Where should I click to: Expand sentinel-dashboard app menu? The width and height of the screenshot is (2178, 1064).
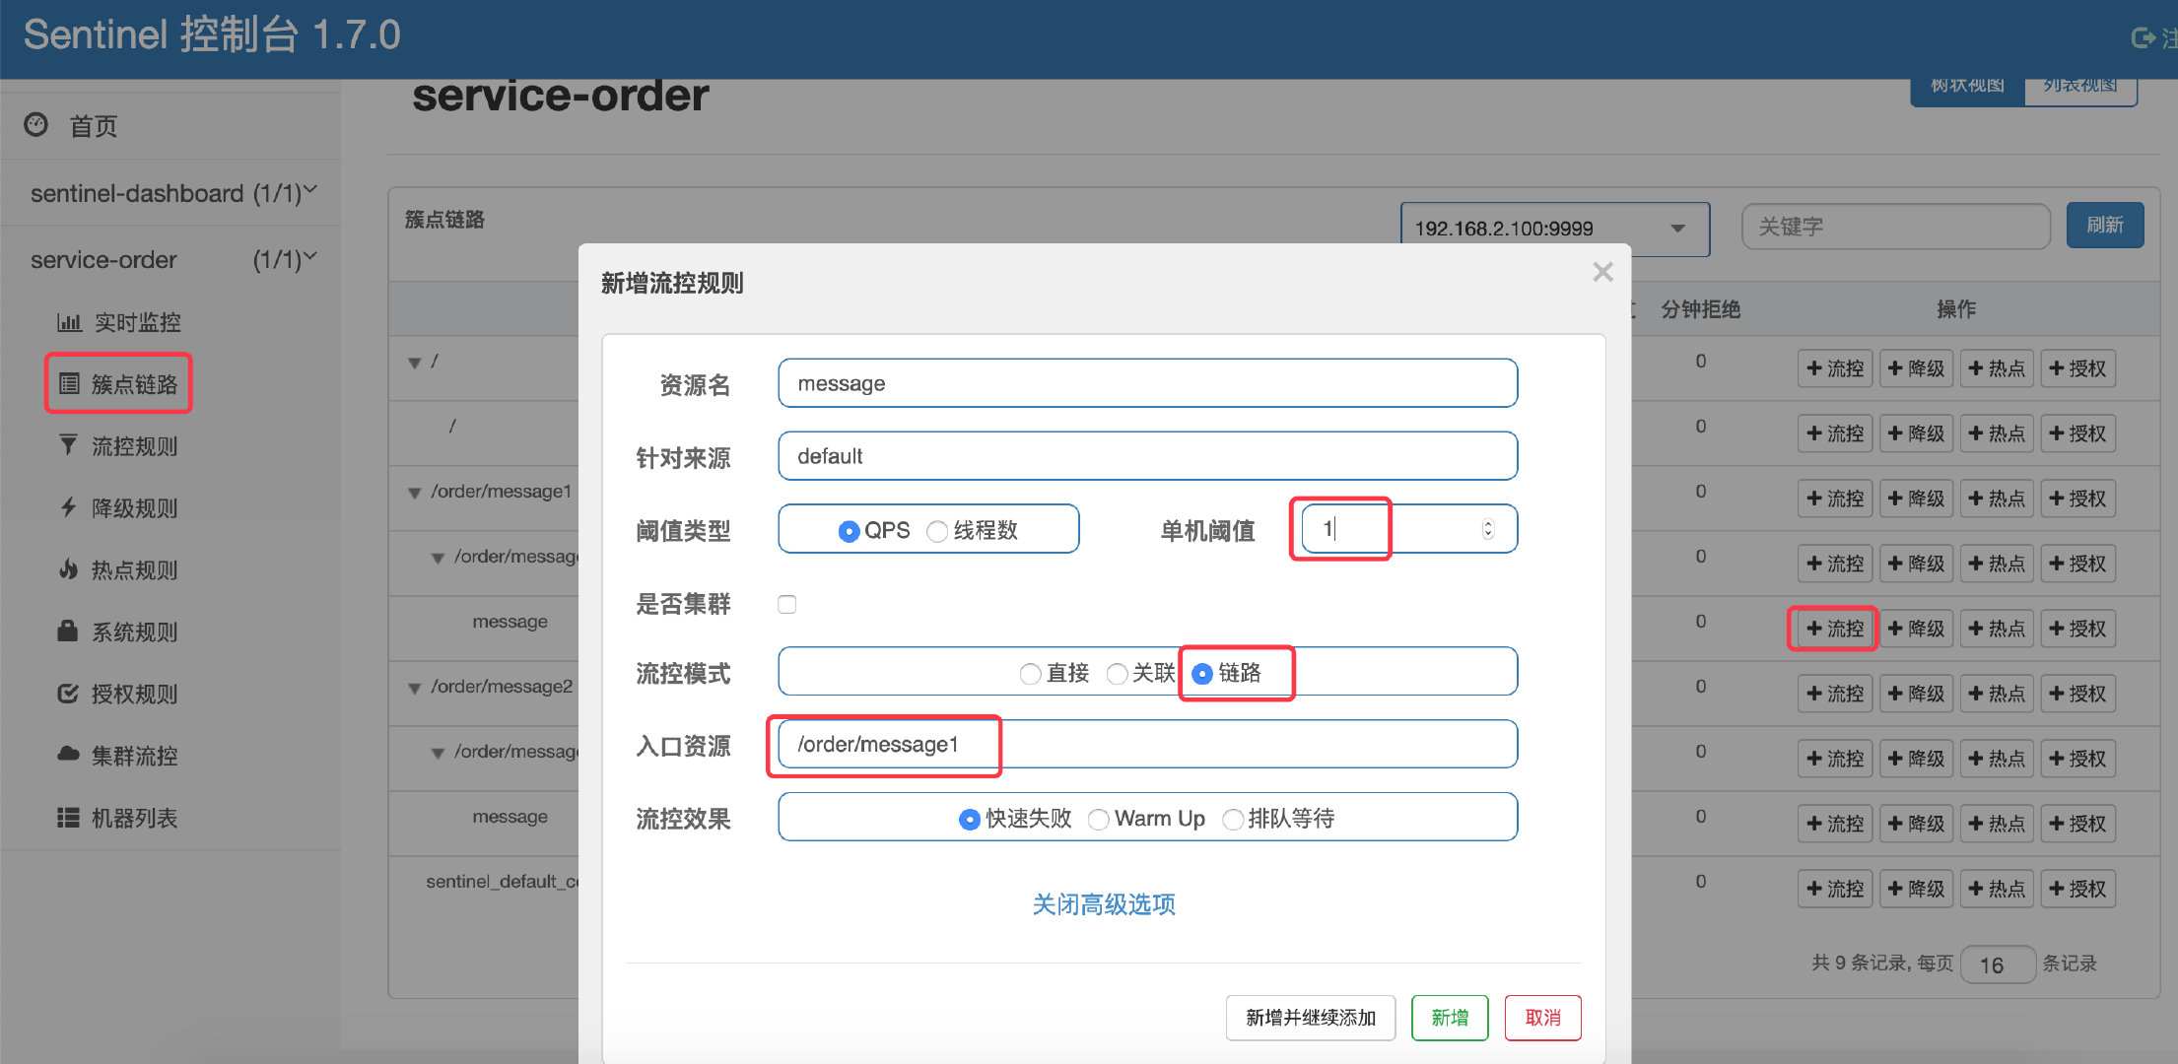tap(310, 190)
